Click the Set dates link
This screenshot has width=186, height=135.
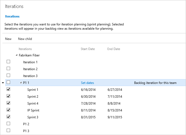click(x=87, y=83)
